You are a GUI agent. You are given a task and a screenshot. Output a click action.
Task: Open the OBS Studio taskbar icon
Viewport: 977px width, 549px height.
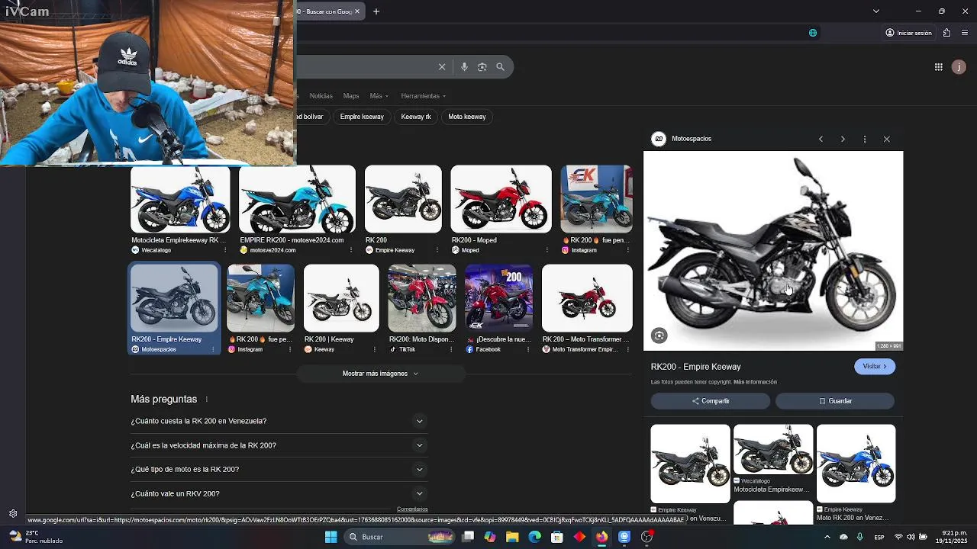click(646, 537)
